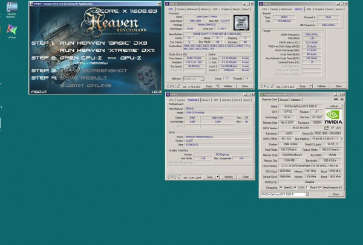This screenshot has width=363, height=245.
Task: Click Validate in the CPU-Z Mainboard window
Action: click(228, 177)
